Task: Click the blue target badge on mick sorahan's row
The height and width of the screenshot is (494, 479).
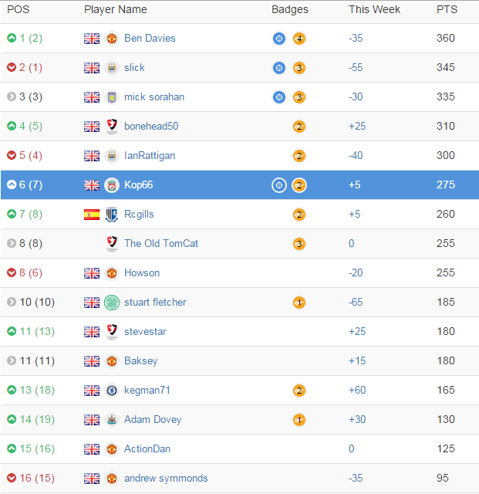Action: (278, 97)
